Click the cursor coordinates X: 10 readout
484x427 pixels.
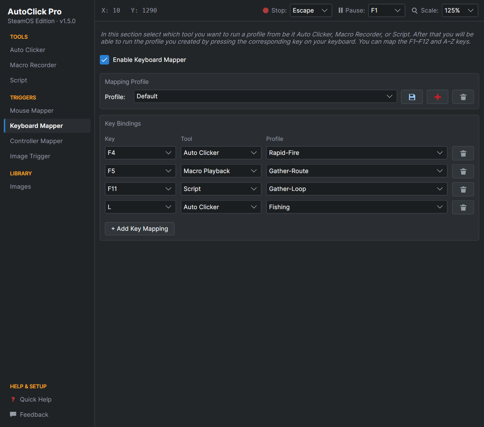pos(111,11)
